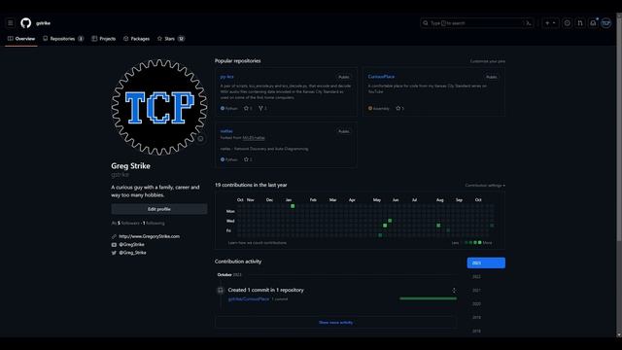The height and width of the screenshot is (350, 622).
Task: Click the TCP profile avatar picture
Action: tap(159, 107)
